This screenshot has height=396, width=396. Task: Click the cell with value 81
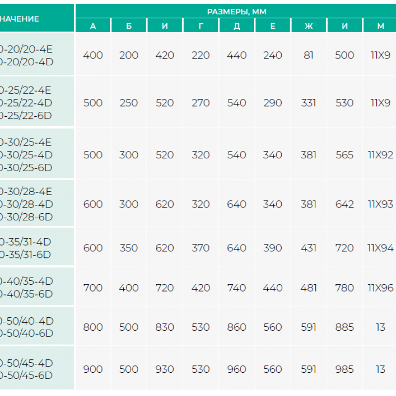click(x=308, y=55)
